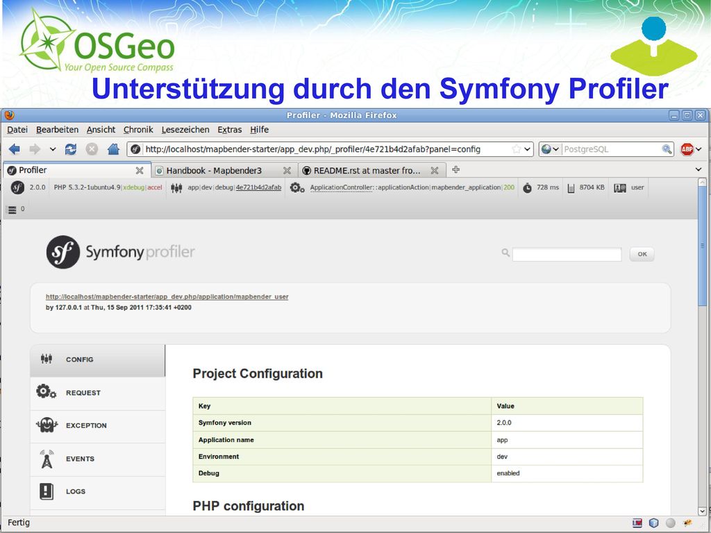Click the profiler token search field
Image resolution: width=711 pixels, height=533 pixels.
coord(567,254)
